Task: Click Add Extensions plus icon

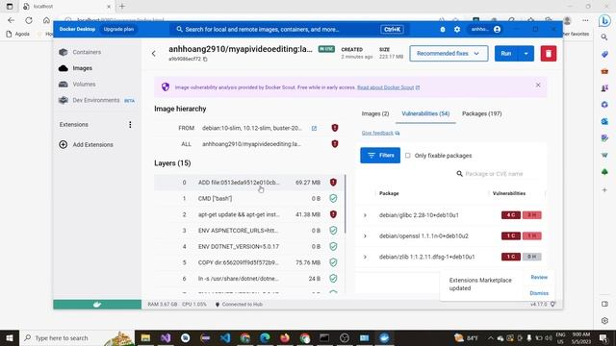Action: click(x=63, y=144)
